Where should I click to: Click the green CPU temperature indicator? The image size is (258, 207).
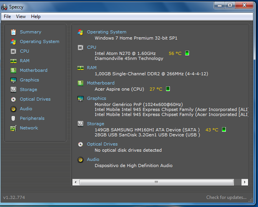(x=187, y=53)
